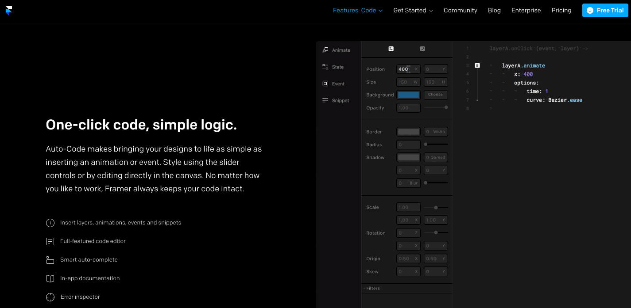Open the Features: Code dropdown menu
This screenshot has height=308, width=631.
click(x=357, y=10)
